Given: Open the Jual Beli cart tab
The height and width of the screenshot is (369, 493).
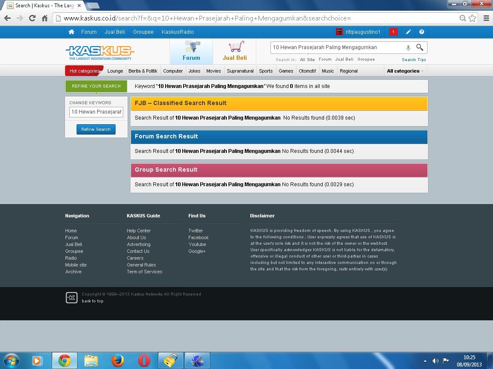Looking at the screenshot, I should coord(235,51).
